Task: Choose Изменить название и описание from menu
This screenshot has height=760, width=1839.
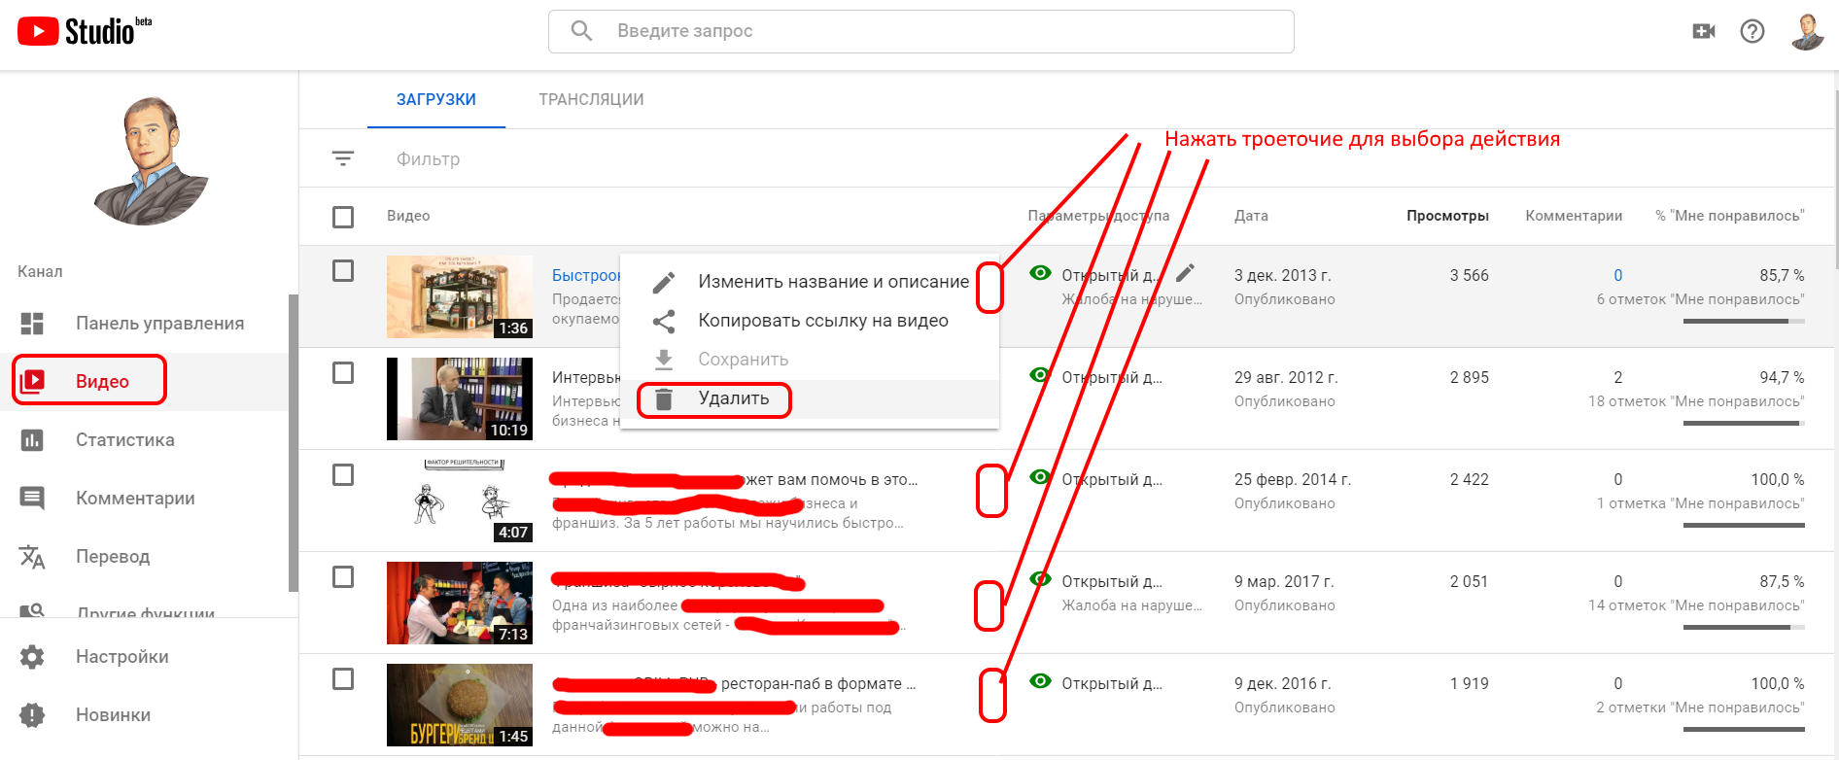Action: 810,282
